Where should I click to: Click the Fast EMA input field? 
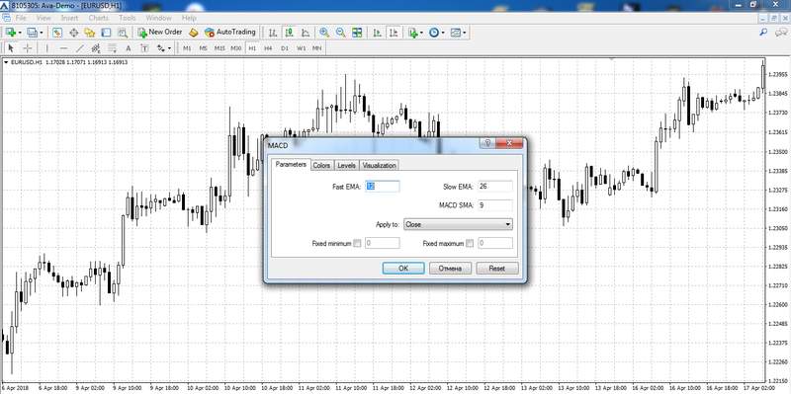click(x=383, y=187)
